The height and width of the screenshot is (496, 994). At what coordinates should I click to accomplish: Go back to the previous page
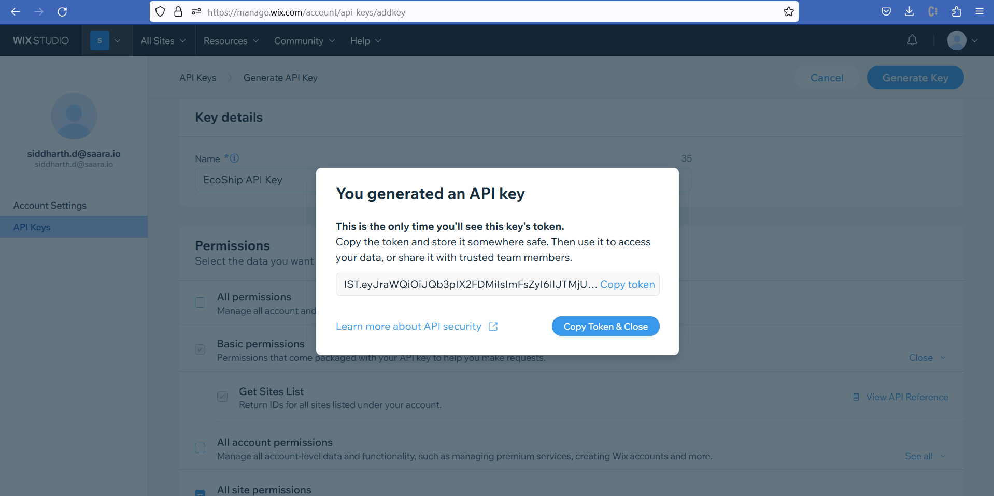[x=16, y=11]
